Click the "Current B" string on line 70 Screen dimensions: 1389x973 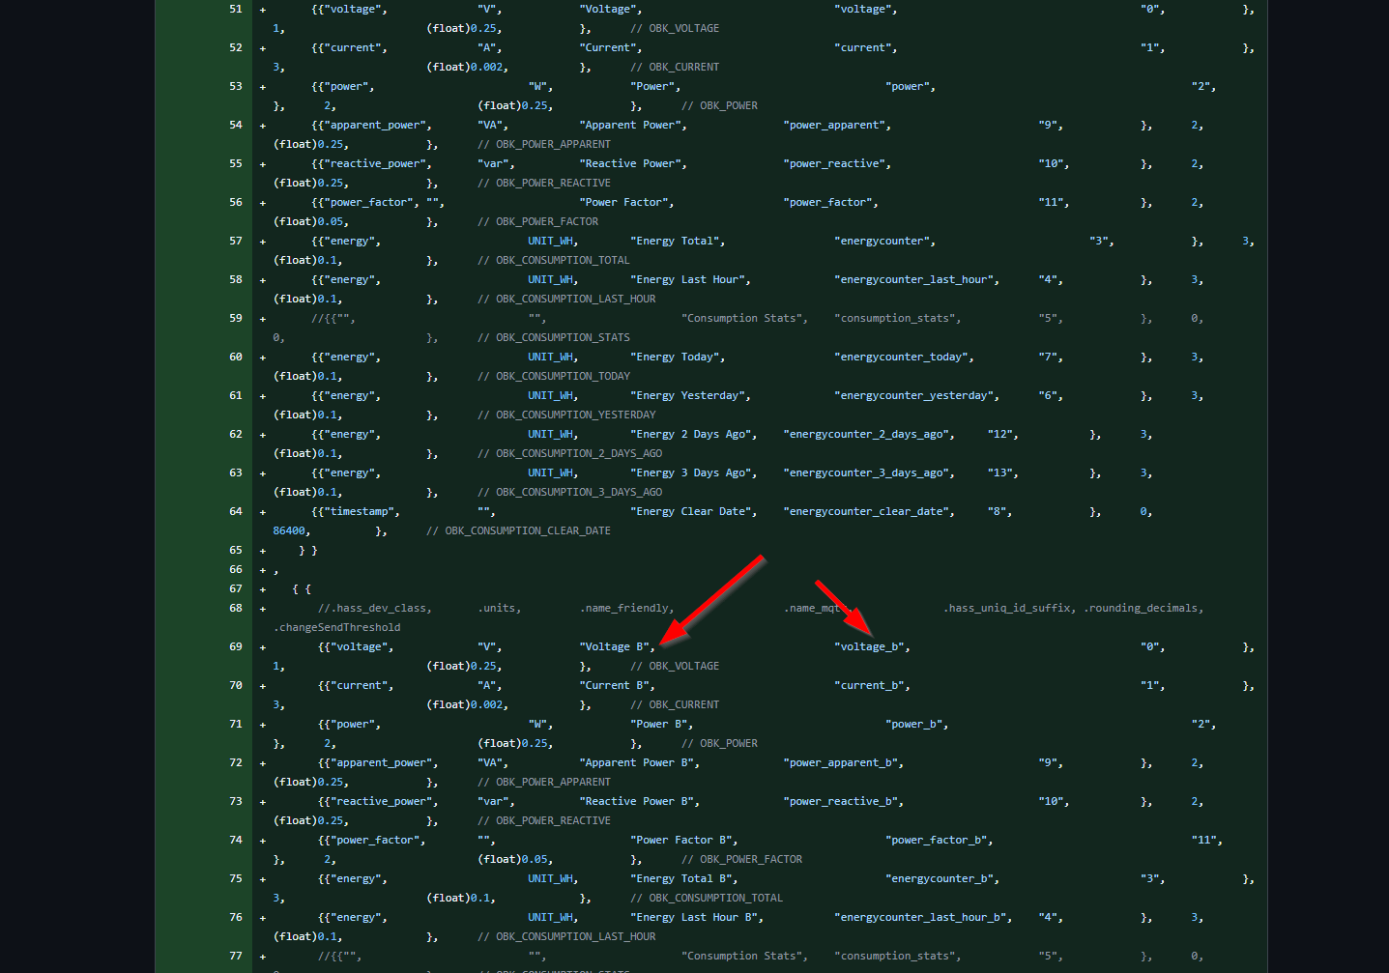615,685
